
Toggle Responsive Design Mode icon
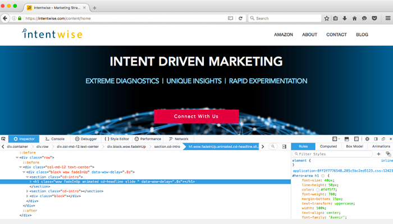(x=357, y=139)
